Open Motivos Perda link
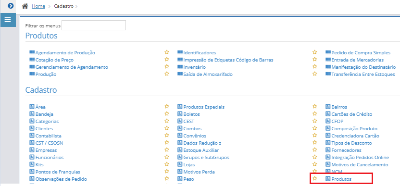This screenshot has width=400, height=186. (199, 172)
